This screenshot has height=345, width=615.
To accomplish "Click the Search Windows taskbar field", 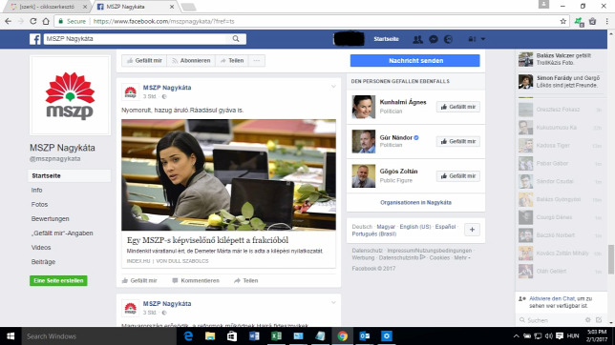I will click(100, 336).
